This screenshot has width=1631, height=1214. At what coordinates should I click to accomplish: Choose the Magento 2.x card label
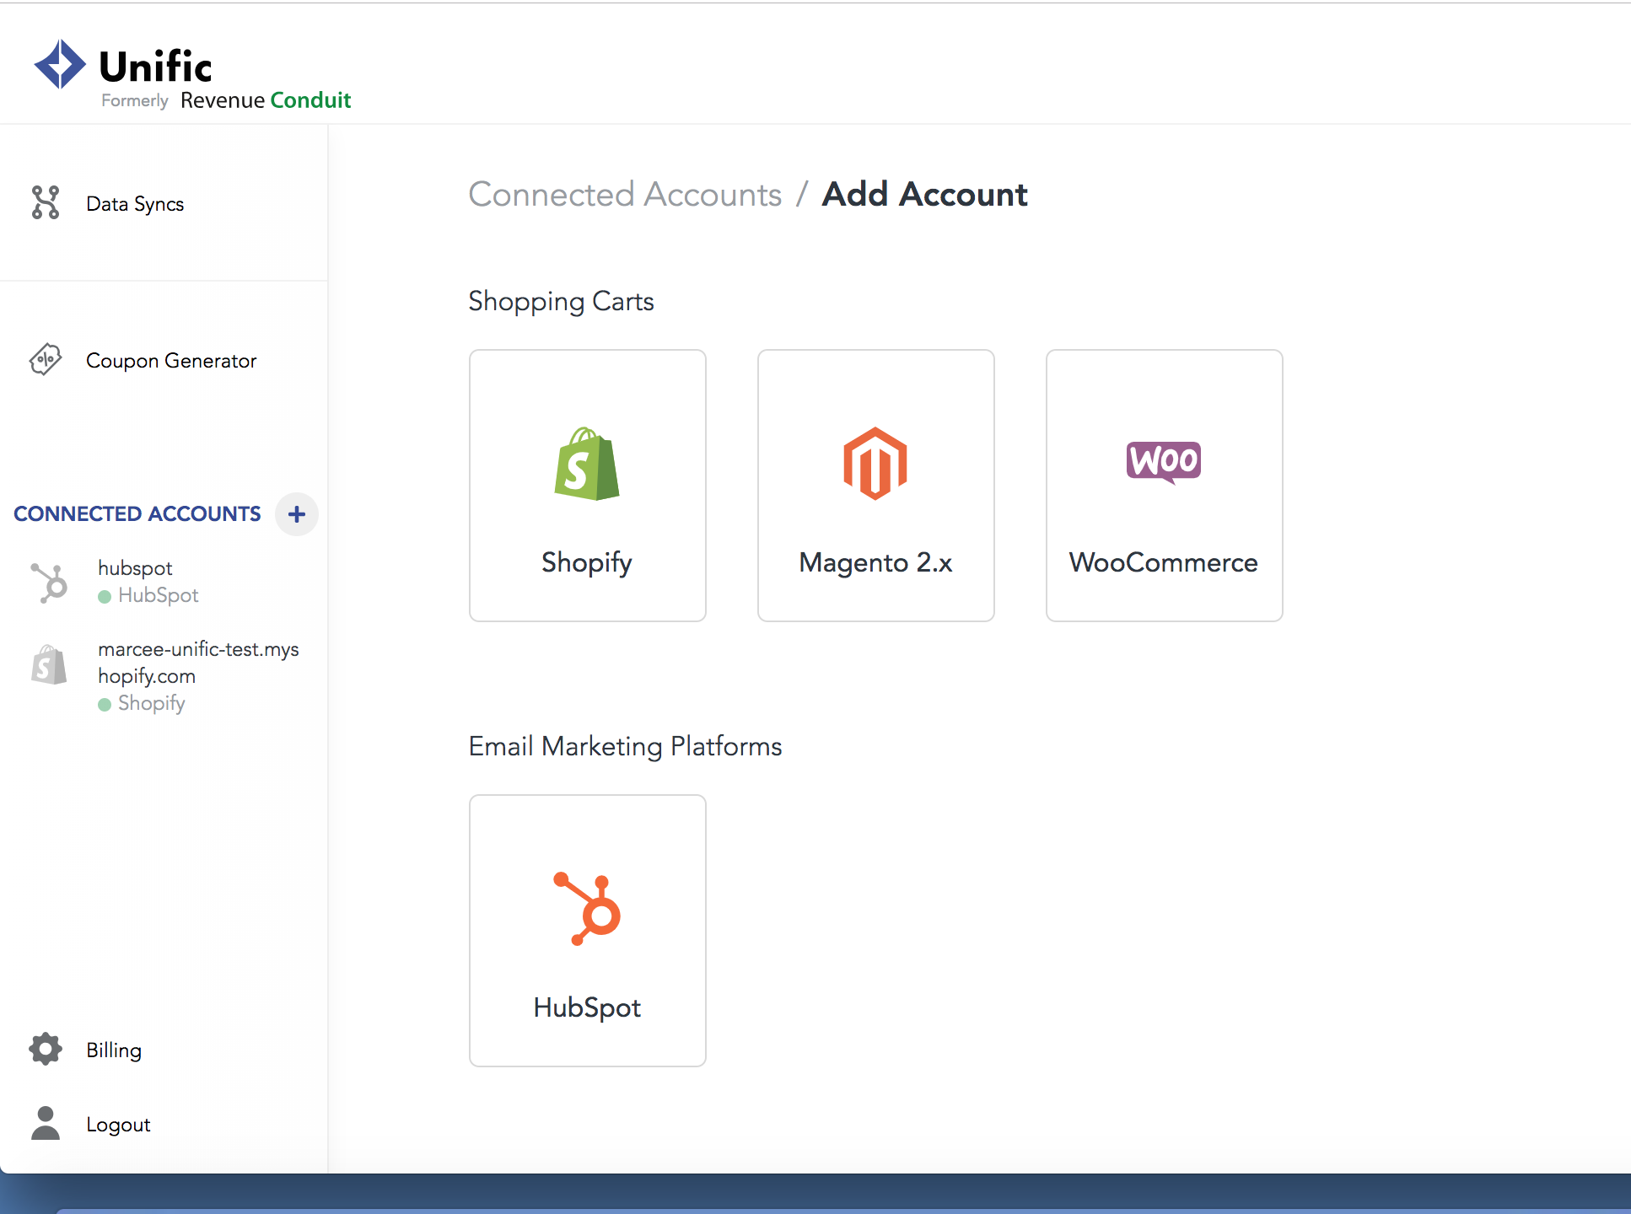click(x=875, y=562)
